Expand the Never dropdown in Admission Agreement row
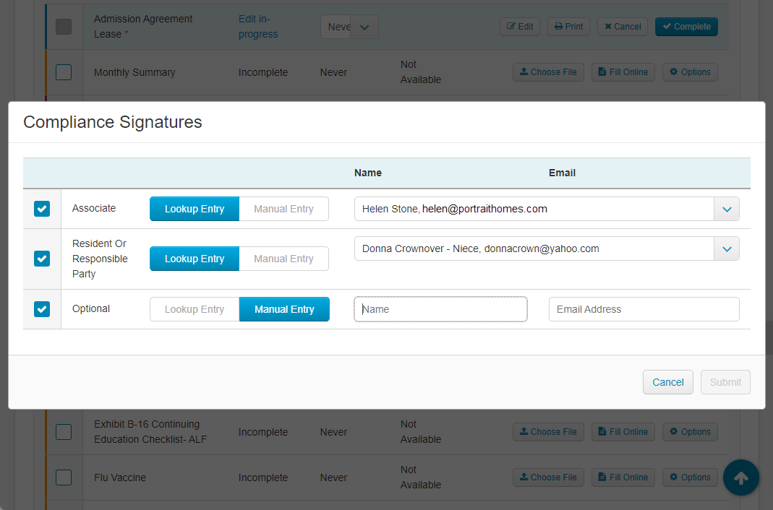 [x=364, y=27]
